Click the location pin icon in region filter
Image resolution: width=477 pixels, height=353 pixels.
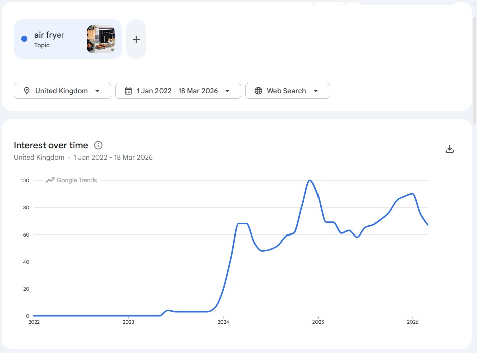[27, 91]
